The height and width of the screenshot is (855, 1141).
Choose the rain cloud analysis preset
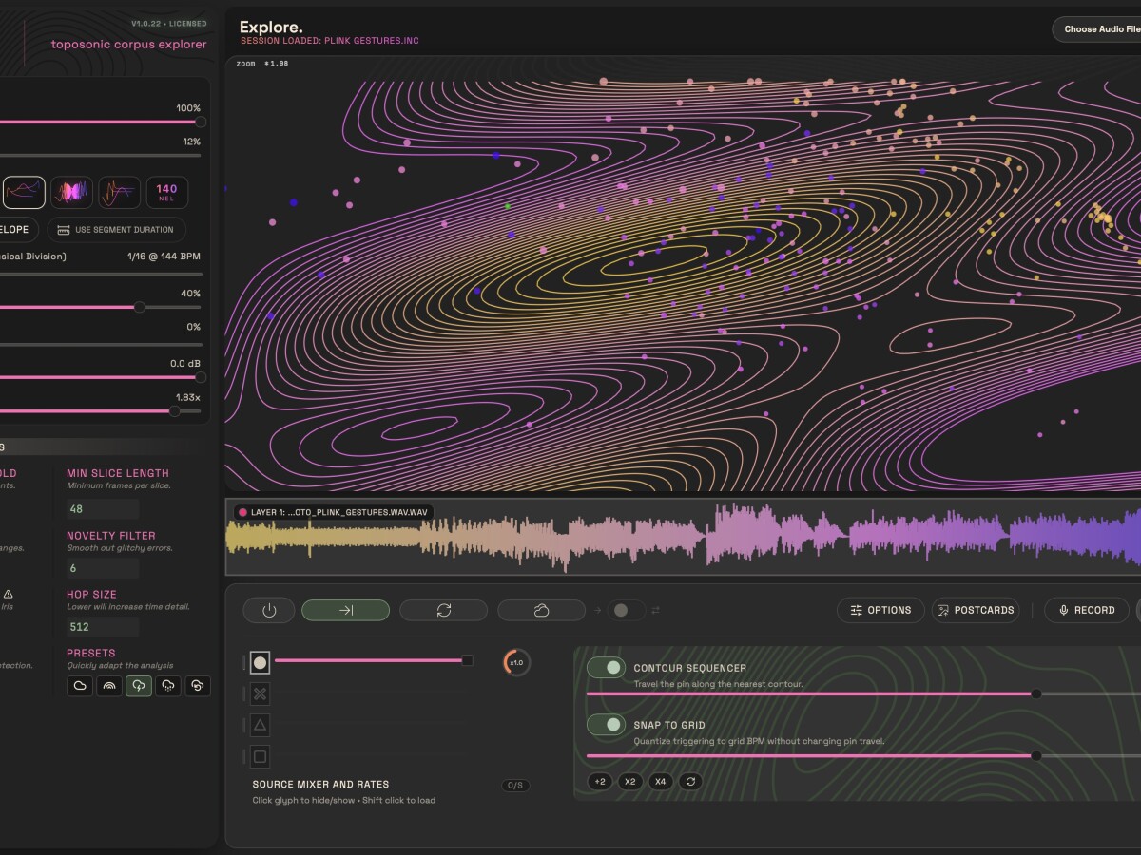168,686
